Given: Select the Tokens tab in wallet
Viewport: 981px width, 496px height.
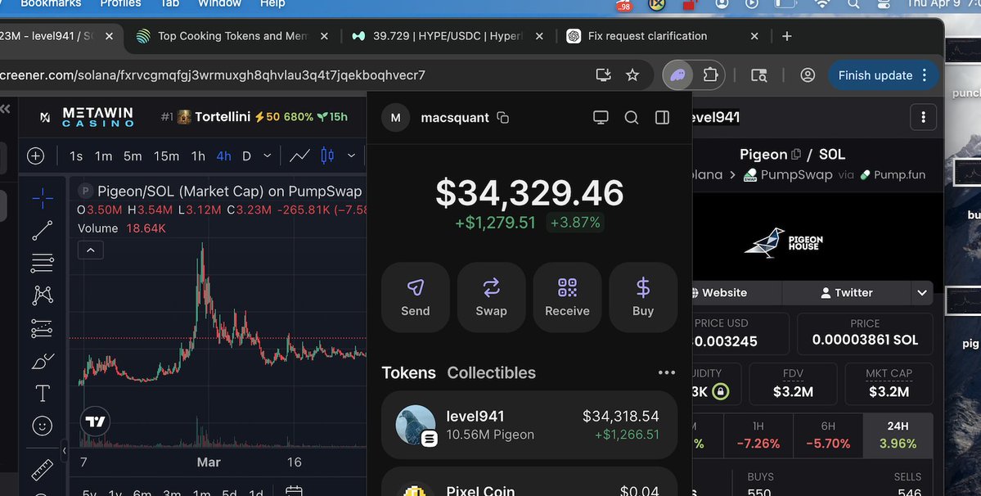Looking at the screenshot, I should pos(408,372).
